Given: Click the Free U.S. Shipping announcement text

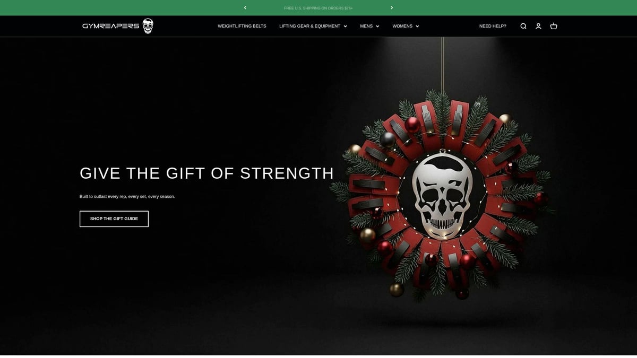Looking at the screenshot, I should point(318,8).
